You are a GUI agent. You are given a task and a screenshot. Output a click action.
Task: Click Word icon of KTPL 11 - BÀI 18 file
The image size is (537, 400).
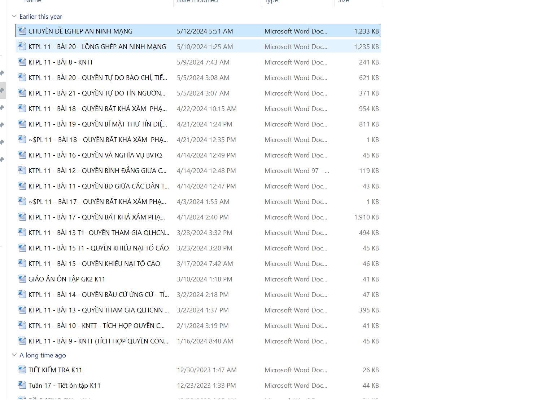pyautogui.click(x=22, y=108)
